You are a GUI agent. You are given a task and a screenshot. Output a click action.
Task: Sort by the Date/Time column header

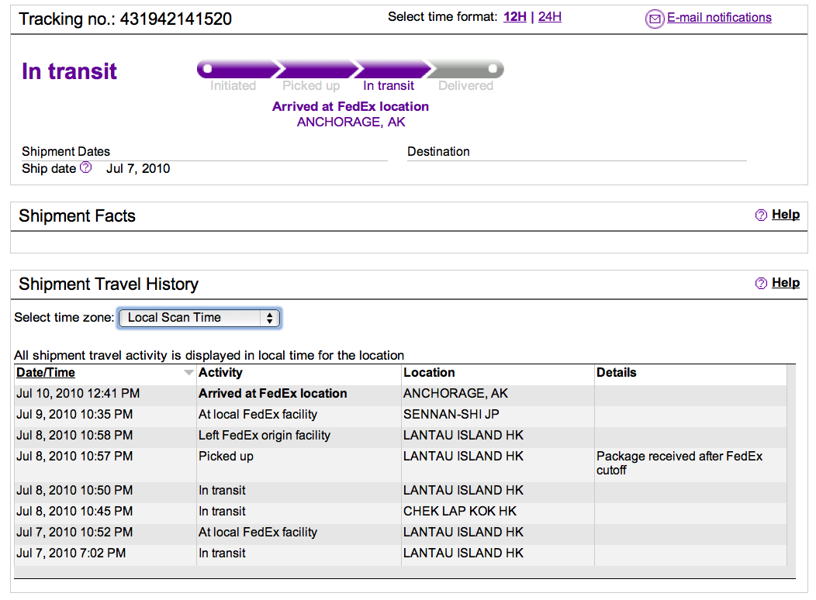click(x=46, y=372)
